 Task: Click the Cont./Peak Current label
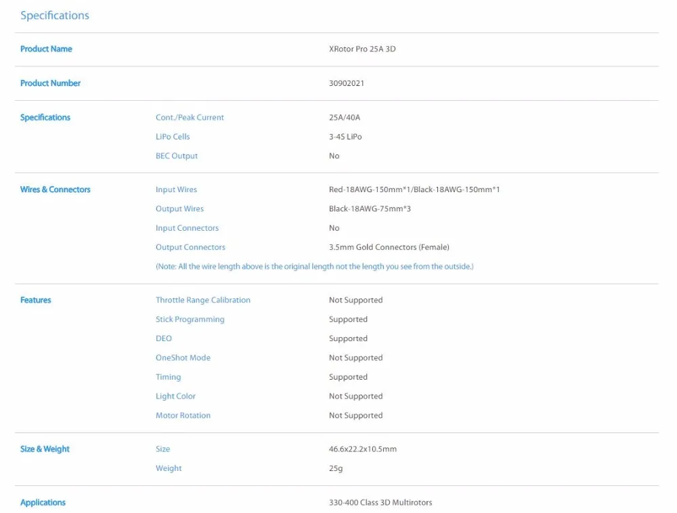[x=190, y=117]
